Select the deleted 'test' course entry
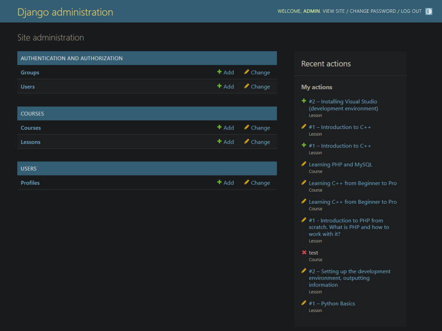This screenshot has height=331, width=442. click(313, 253)
